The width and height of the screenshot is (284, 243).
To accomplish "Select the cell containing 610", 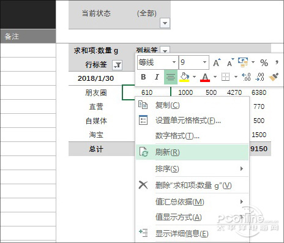I will coord(146,92).
